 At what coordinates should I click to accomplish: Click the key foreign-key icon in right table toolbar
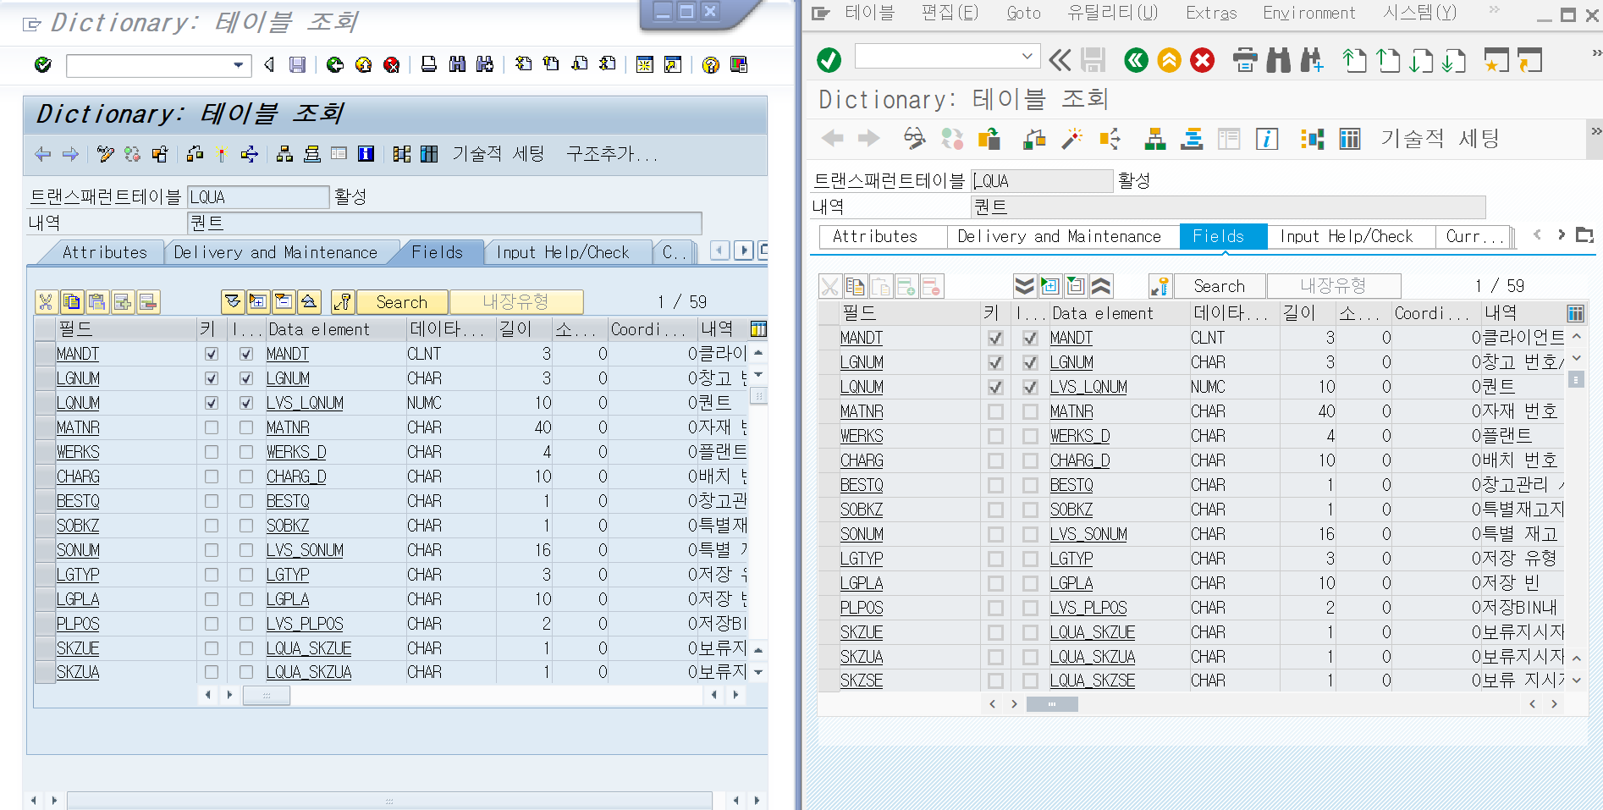pos(1160,286)
